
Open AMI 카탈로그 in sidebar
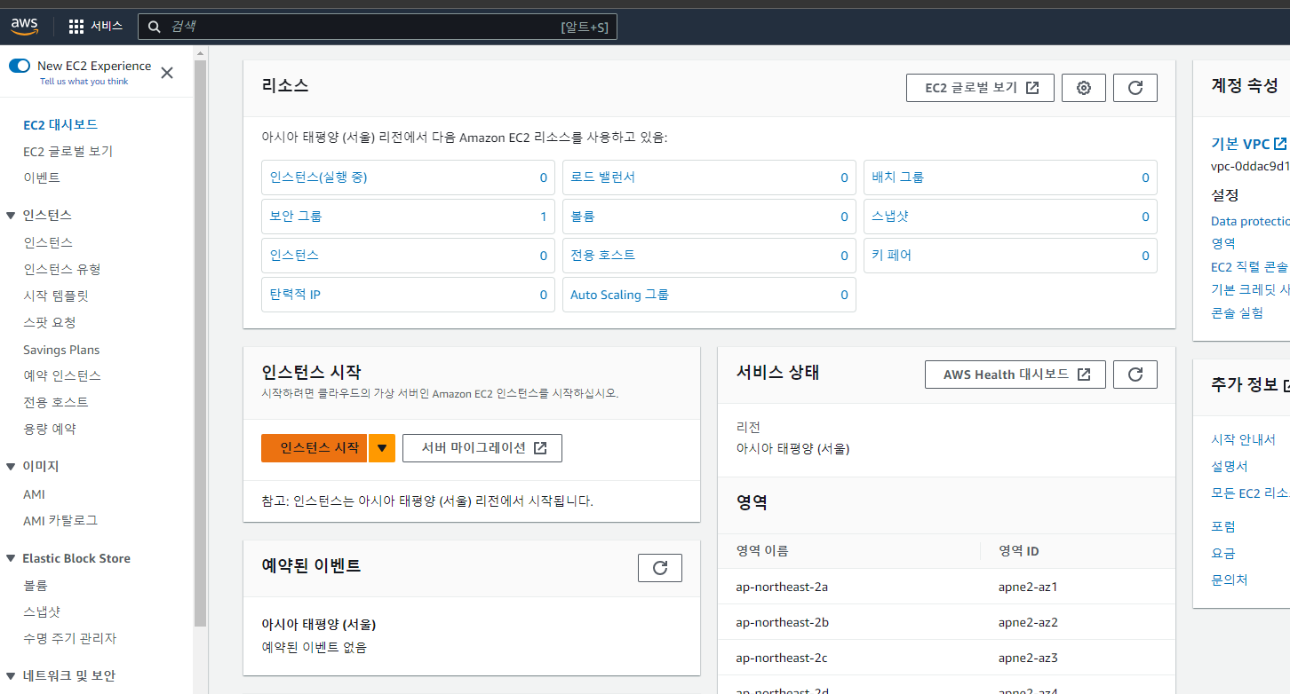(x=60, y=520)
